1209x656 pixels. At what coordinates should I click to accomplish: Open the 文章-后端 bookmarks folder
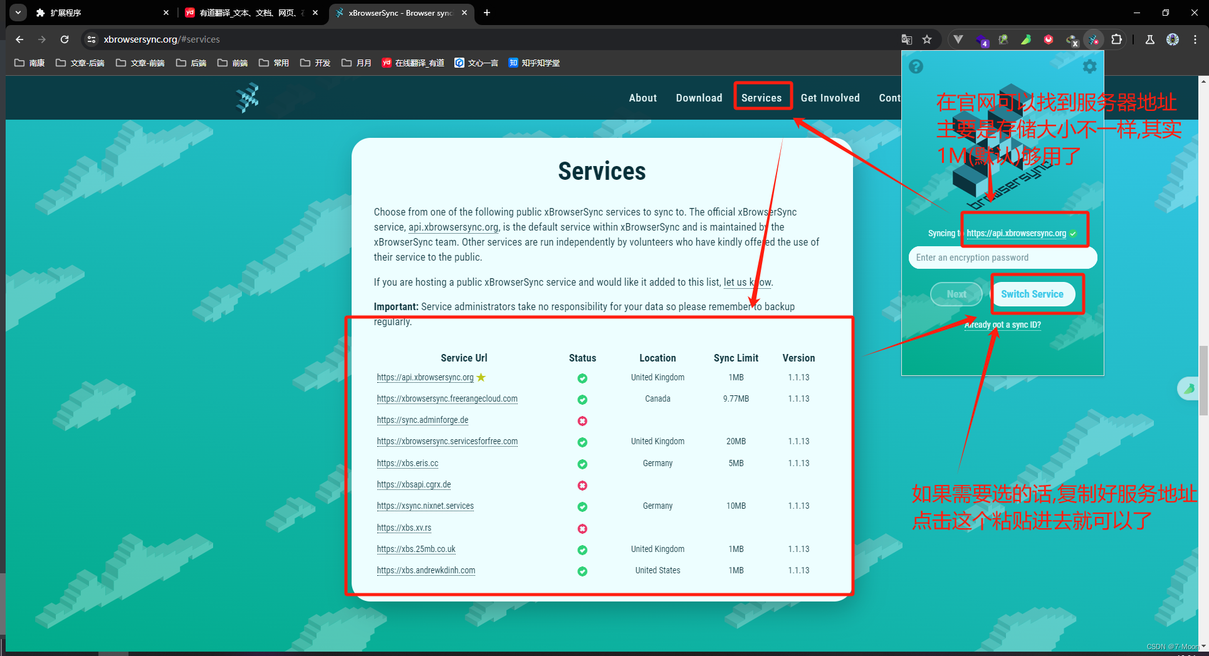click(x=80, y=63)
